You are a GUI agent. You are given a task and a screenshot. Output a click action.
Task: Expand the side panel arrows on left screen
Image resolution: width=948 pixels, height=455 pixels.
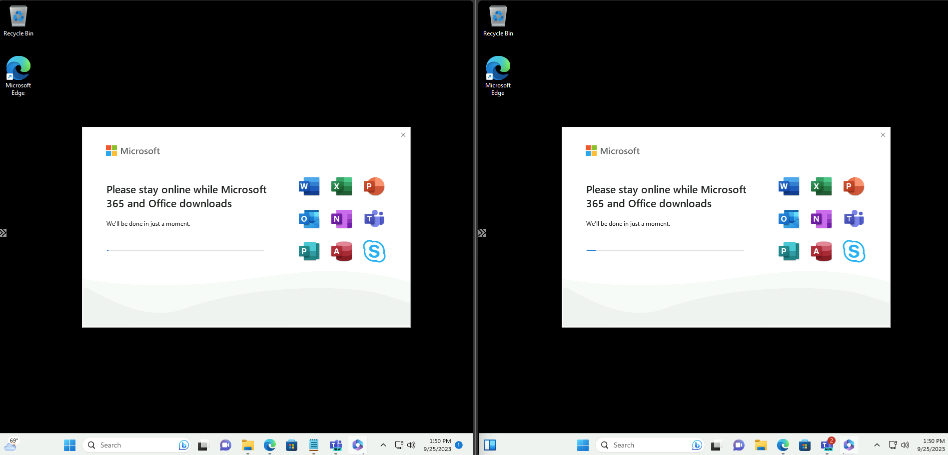click(3, 233)
